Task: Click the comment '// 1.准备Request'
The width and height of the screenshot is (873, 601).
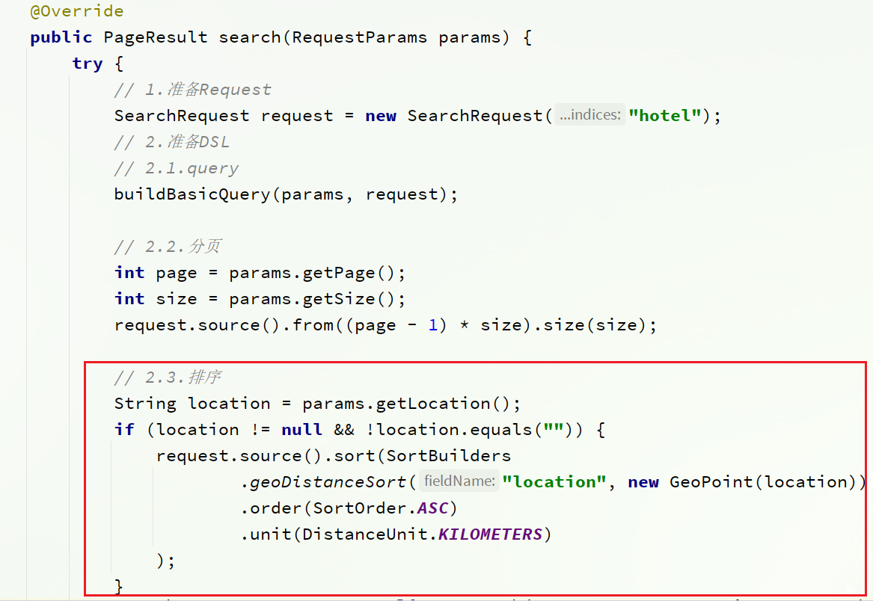Action: [193, 90]
